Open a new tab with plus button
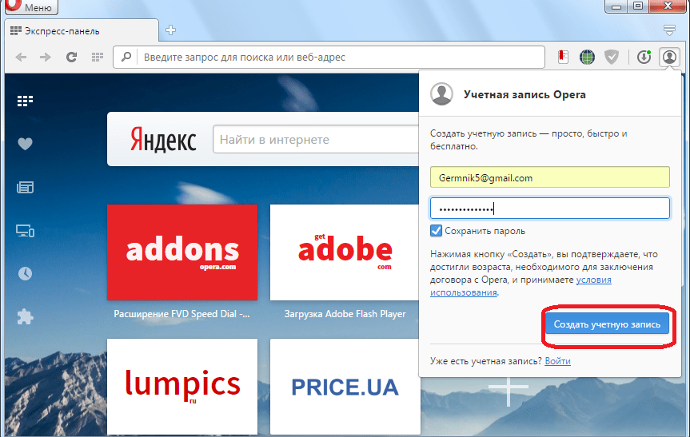 171,30
